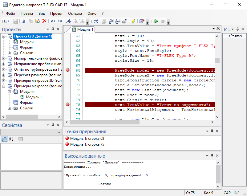Click the Paste clipboard icon

pyautogui.click(x=38, y=21)
